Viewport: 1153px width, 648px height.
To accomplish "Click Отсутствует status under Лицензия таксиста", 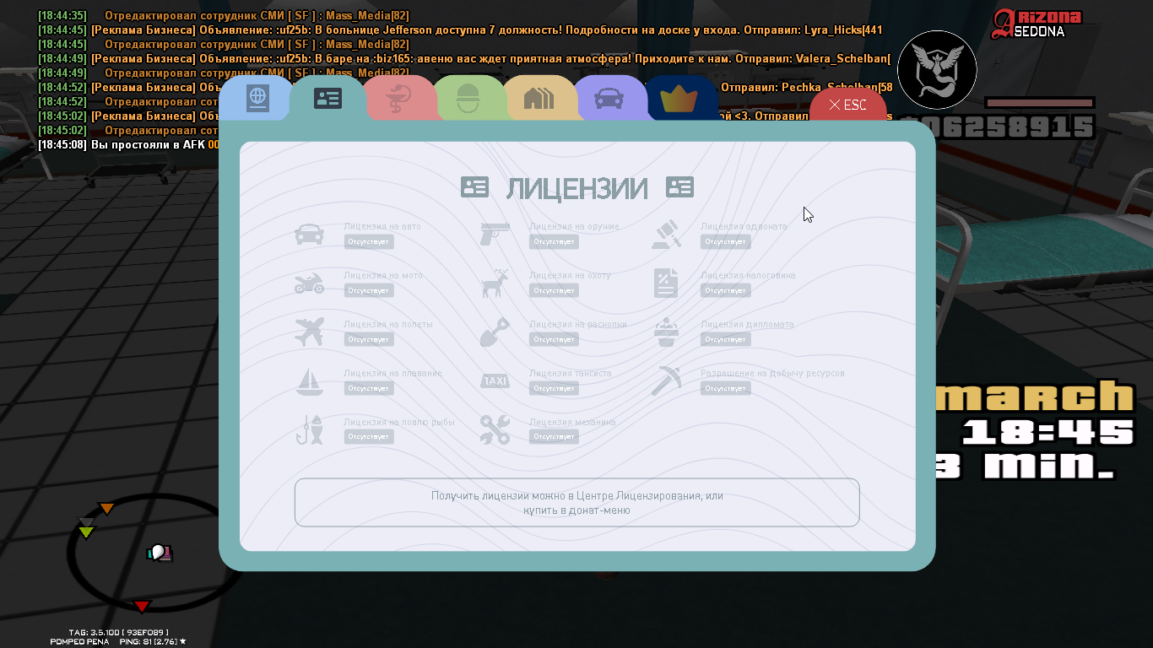I will coord(554,389).
